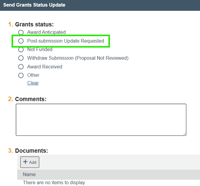Focus the Comments text area
The image size is (200, 186).
[x=101, y=119]
